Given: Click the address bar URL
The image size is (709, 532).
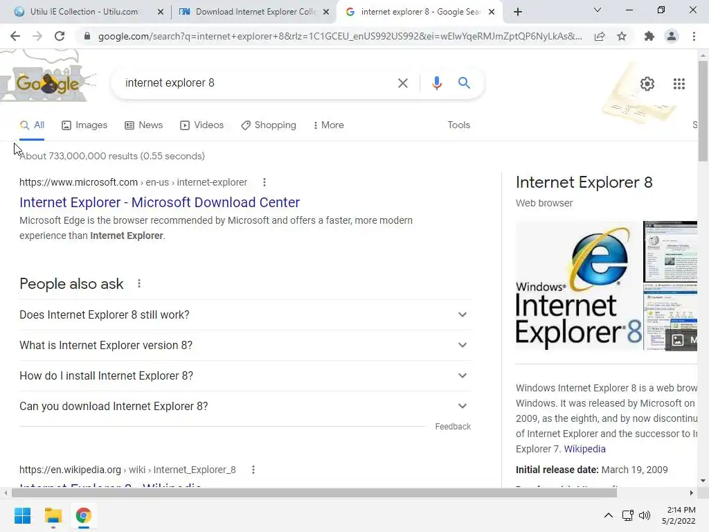Looking at the screenshot, I should point(340,36).
